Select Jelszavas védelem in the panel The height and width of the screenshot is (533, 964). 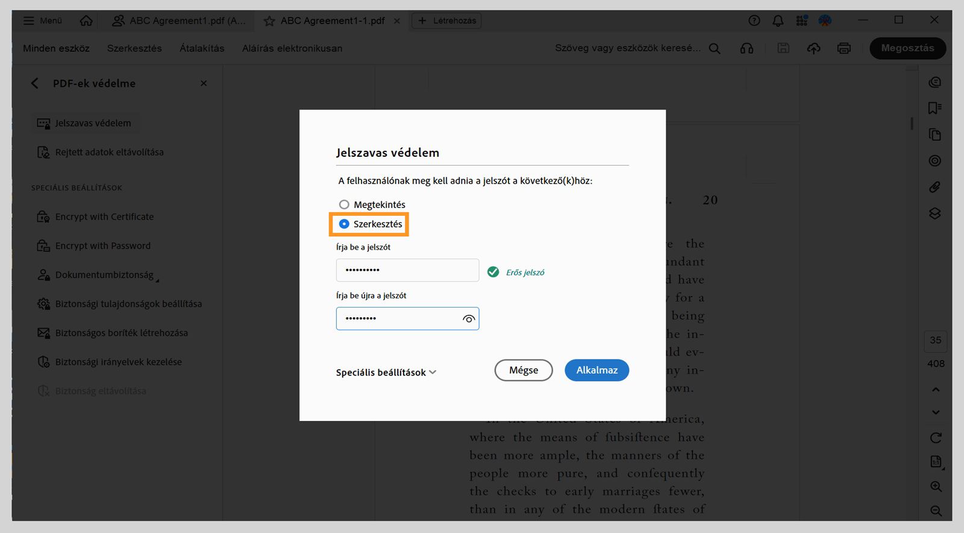tap(84, 123)
